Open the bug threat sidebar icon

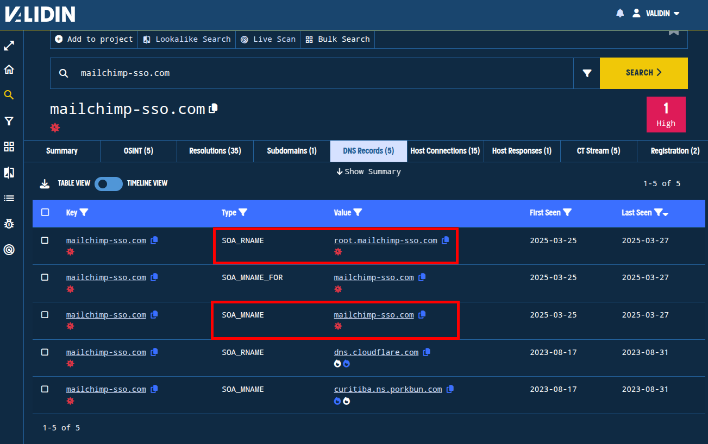[9, 224]
